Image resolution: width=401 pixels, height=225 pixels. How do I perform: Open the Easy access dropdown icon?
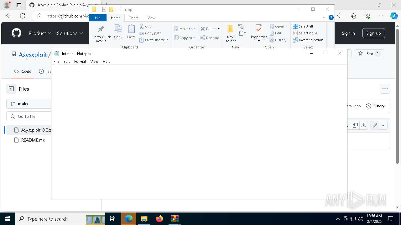(242, 33)
